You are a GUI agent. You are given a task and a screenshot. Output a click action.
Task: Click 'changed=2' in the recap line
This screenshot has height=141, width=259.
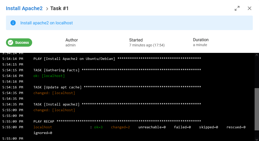point(120,127)
